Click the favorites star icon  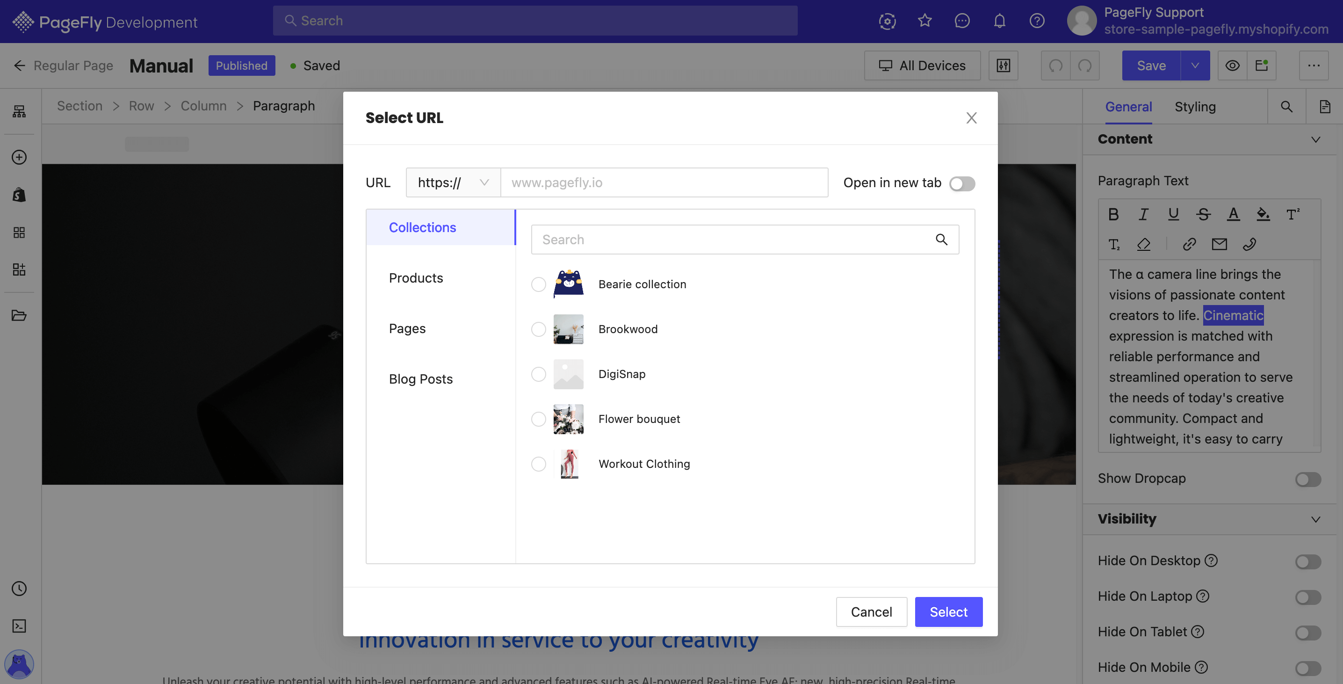click(x=925, y=21)
